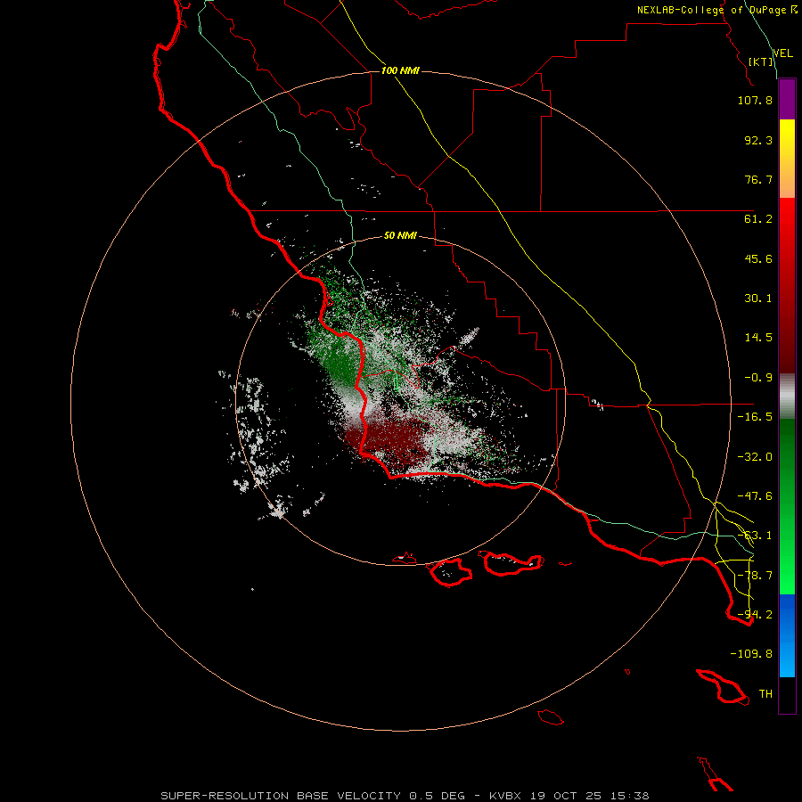Screen dimensions: 802x802
Task: Click the 14.5 legend value
Action: tap(758, 338)
